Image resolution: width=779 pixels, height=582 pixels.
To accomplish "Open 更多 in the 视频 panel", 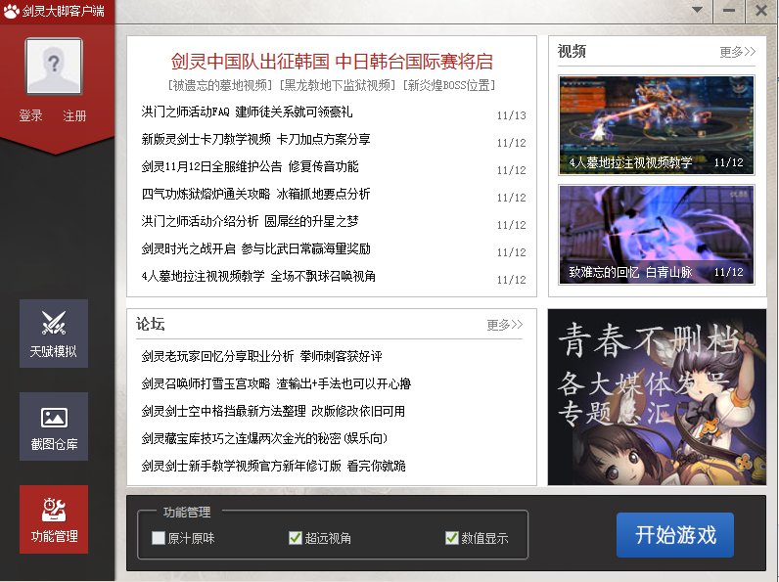I will pos(737,52).
